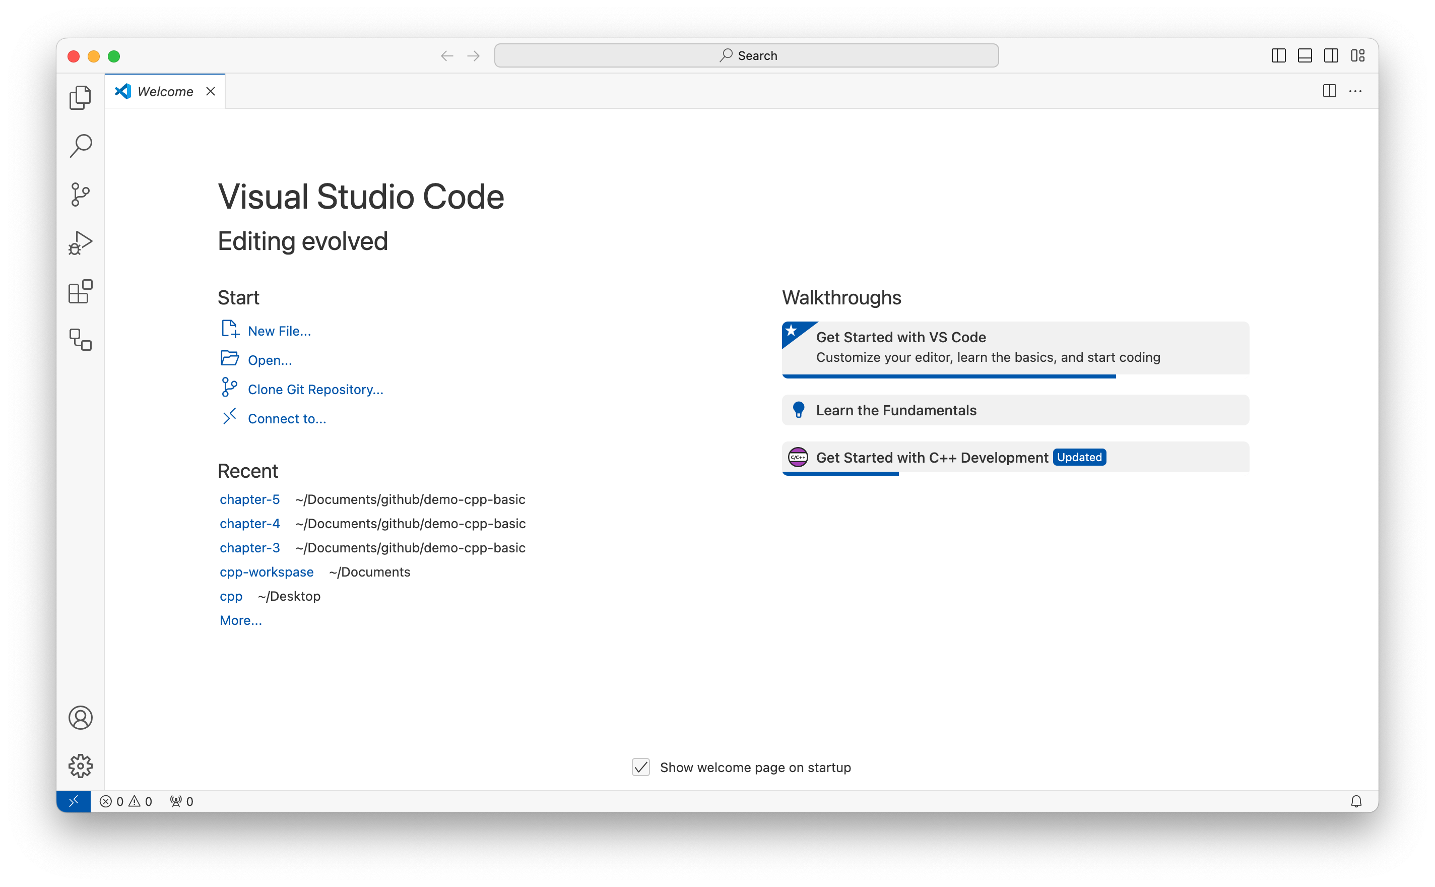
Task: Open the Customize Layout button
Action: tap(1357, 56)
